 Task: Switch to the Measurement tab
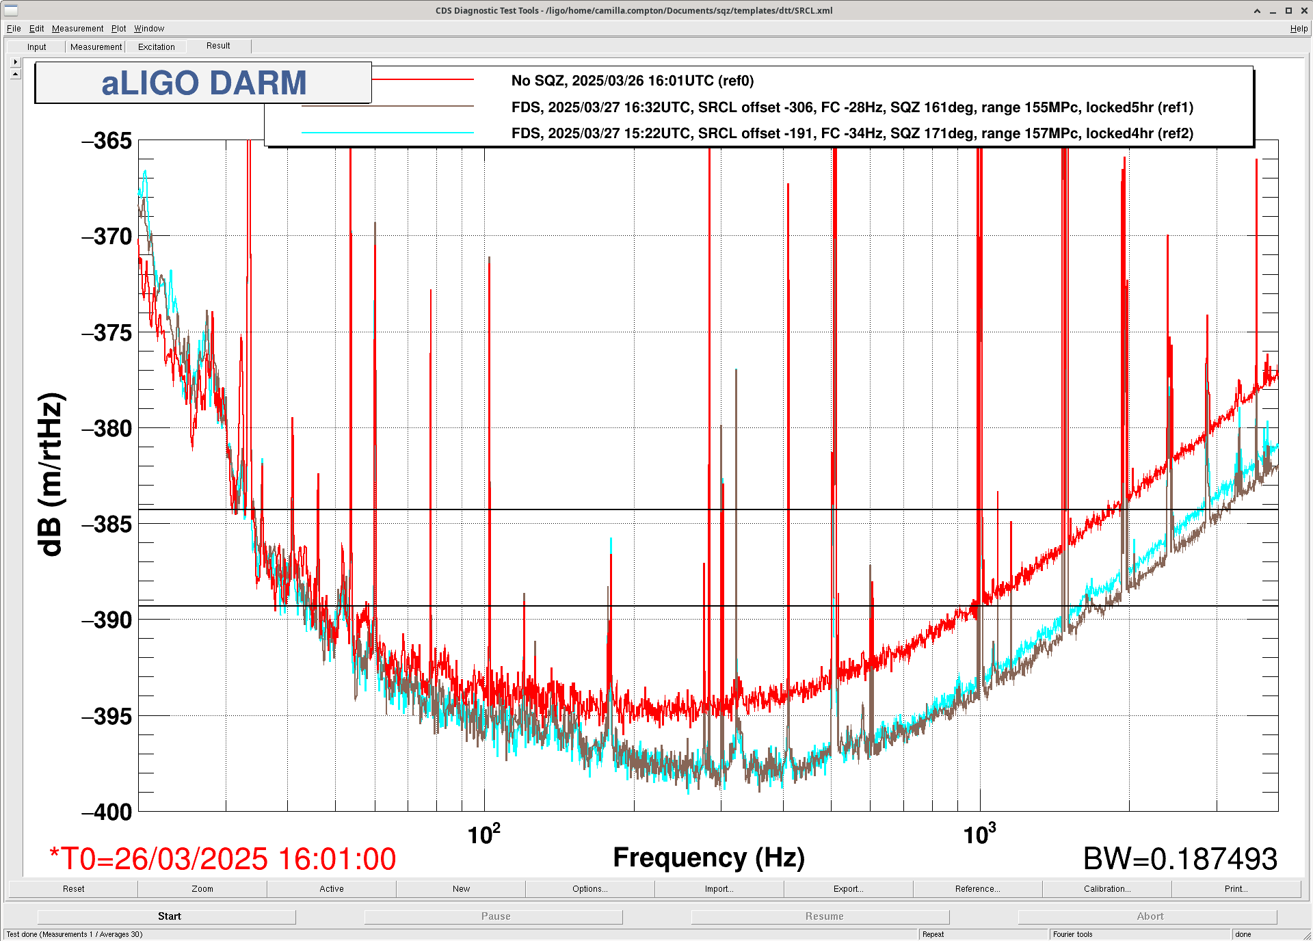point(96,47)
